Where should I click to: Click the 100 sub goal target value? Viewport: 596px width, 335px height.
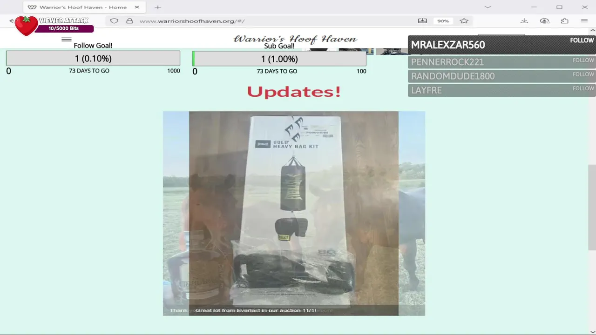coord(361,71)
